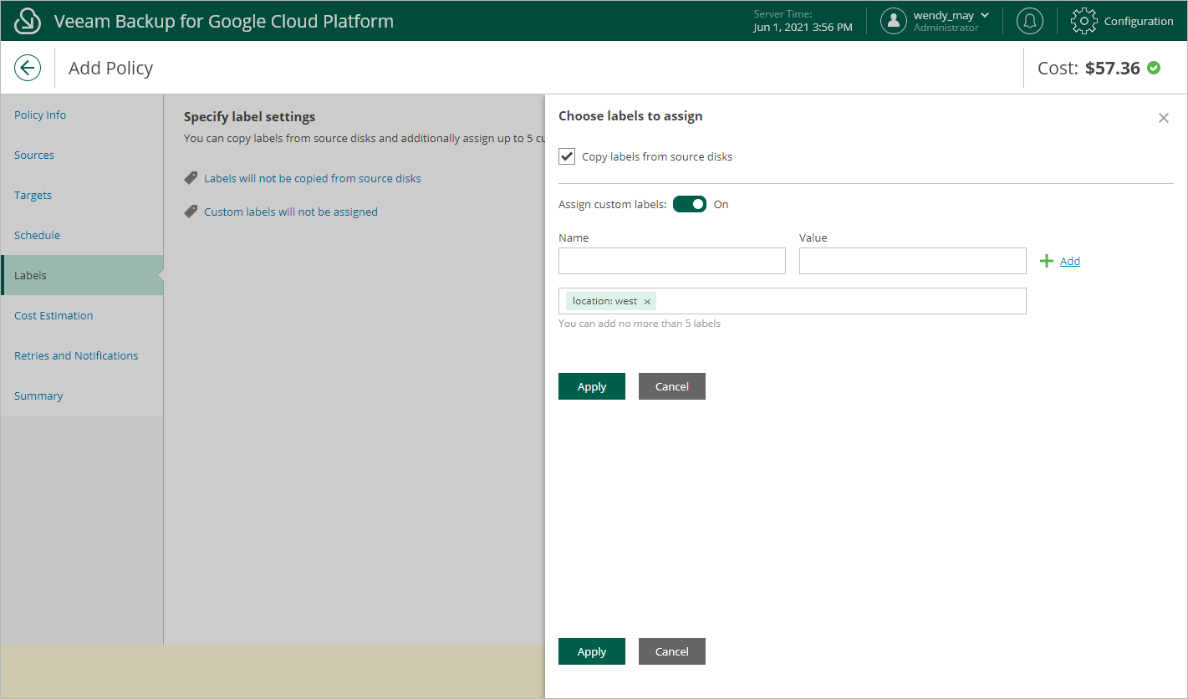The height and width of the screenshot is (699, 1188).
Task: Click green cost status checkmark icon
Action: pos(1154,68)
